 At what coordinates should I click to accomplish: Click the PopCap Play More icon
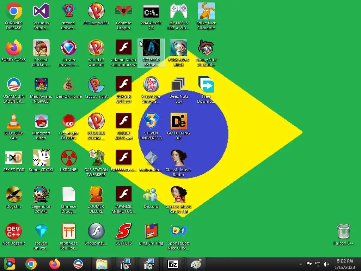[x=151, y=90]
